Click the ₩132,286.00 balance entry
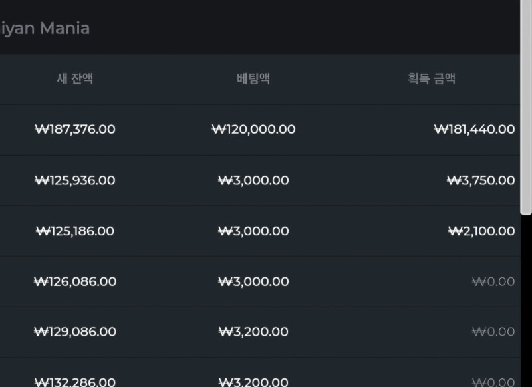Screen dimensions: 532x387 [x=75, y=382]
